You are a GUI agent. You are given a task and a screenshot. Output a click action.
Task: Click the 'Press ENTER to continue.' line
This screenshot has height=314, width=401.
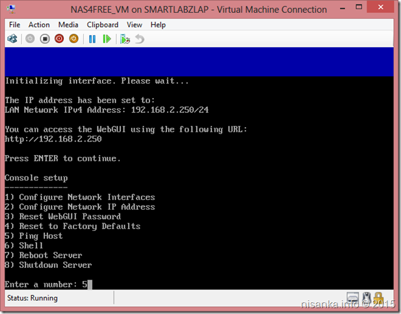click(x=62, y=158)
